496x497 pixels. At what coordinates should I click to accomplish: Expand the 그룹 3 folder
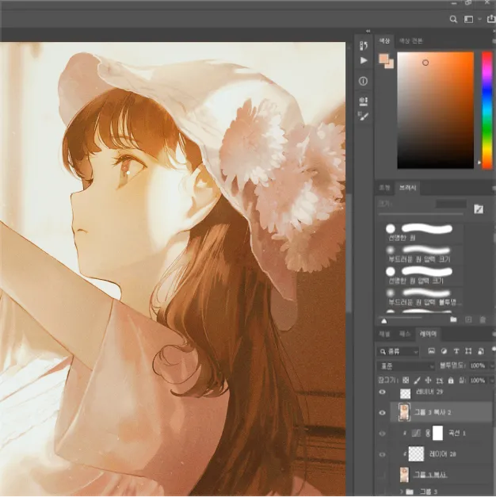tap(402, 491)
